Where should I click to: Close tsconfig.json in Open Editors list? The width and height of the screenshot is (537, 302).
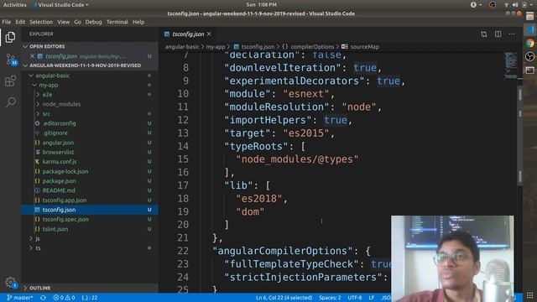pos(32,56)
